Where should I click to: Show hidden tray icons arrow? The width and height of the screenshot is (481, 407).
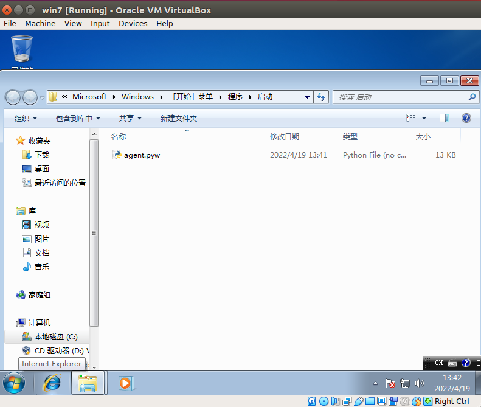click(x=375, y=383)
